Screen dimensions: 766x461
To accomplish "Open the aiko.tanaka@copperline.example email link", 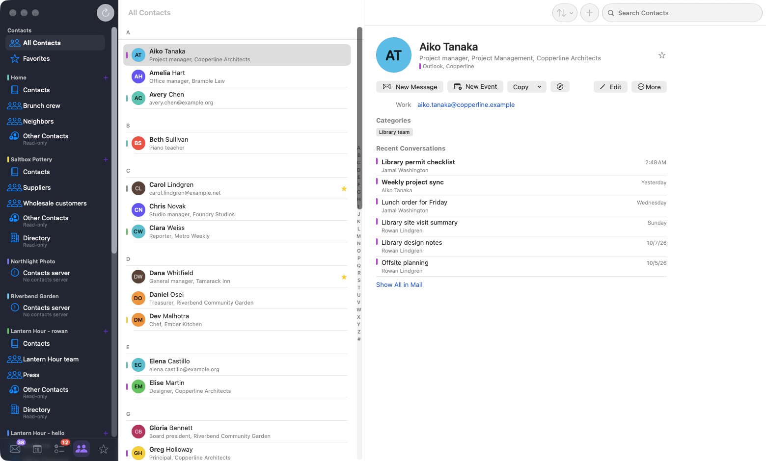I will (466, 105).
